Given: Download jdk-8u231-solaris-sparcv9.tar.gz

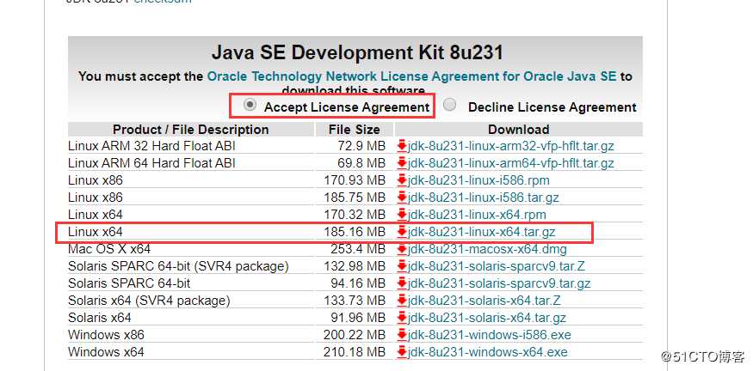Looking at the screenshot, I should tap(499, 283).
